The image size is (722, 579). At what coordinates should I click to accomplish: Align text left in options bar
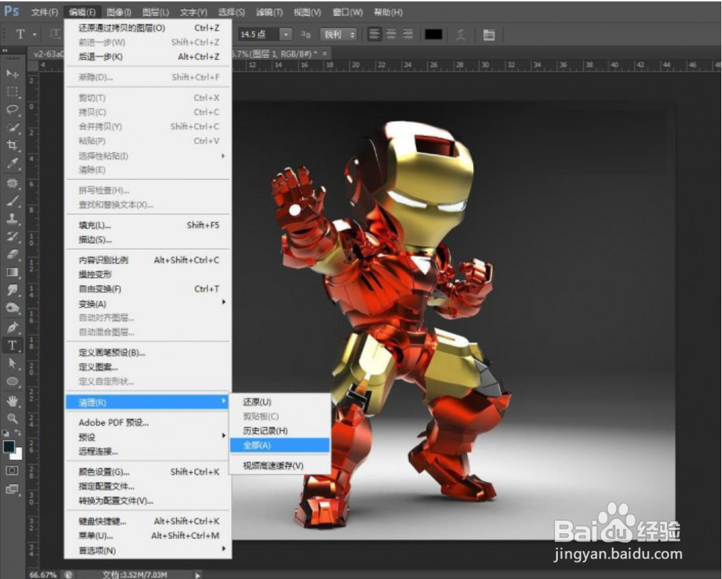pyautogui.click(x=375, y=34)
